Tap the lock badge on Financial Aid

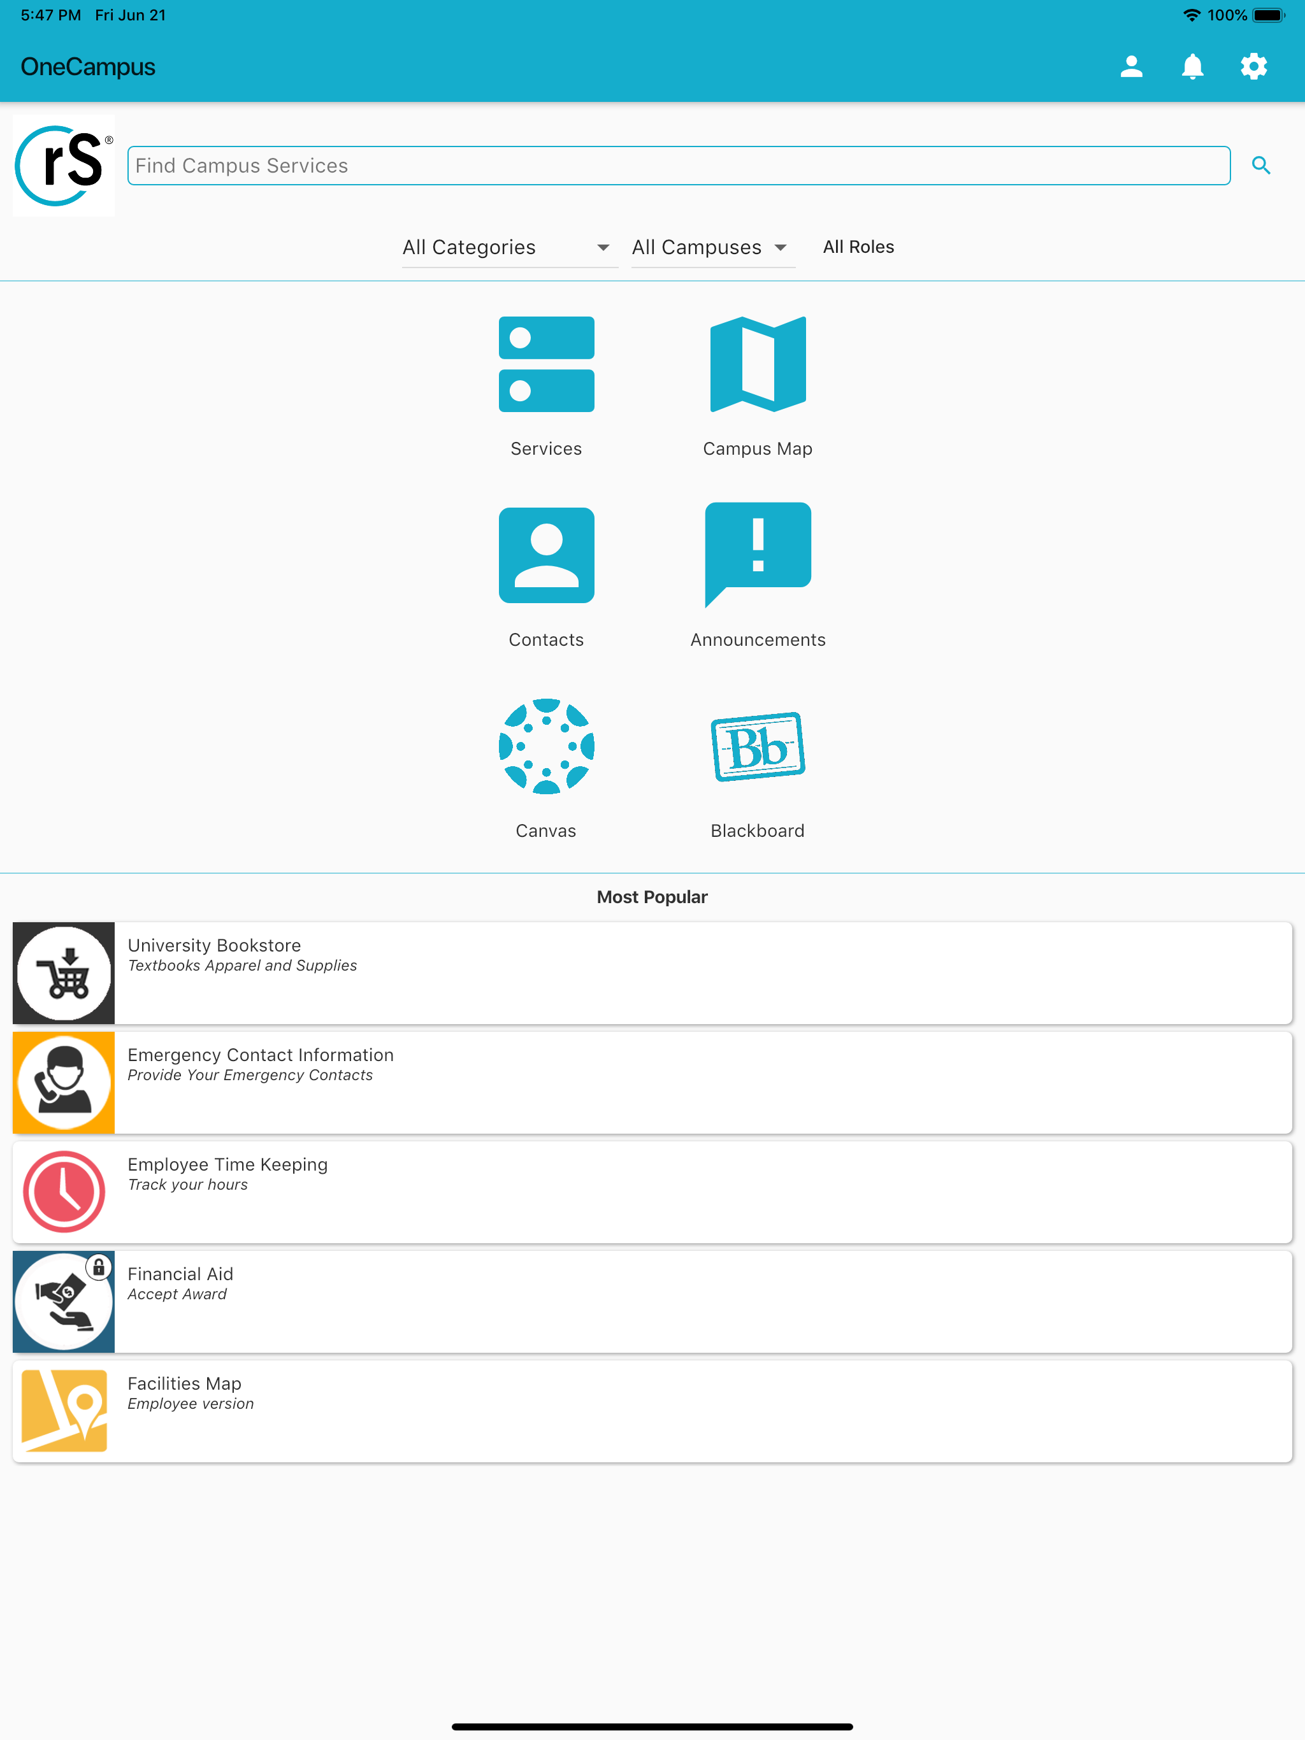coord(98,1266)
